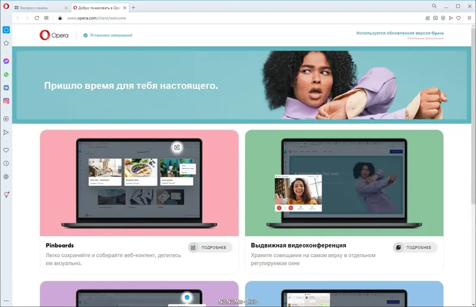Click the video conference laptop preview image
Screen dimensions: 476x307
[345, 183]
